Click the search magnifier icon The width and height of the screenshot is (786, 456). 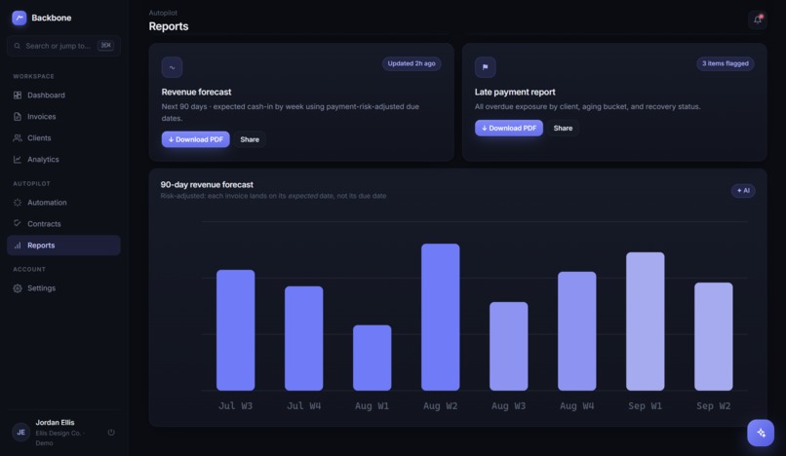pos(17,46)
